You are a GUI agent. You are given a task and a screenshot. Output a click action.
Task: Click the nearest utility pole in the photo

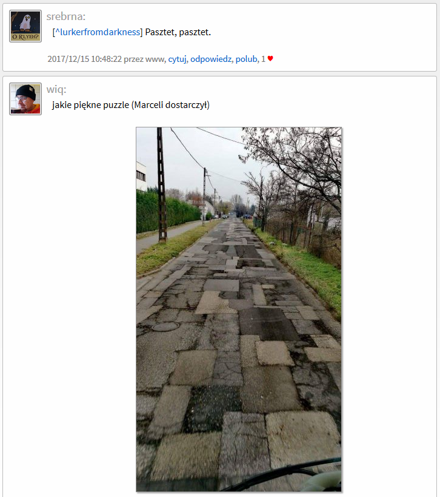click(x=162, y=186)
